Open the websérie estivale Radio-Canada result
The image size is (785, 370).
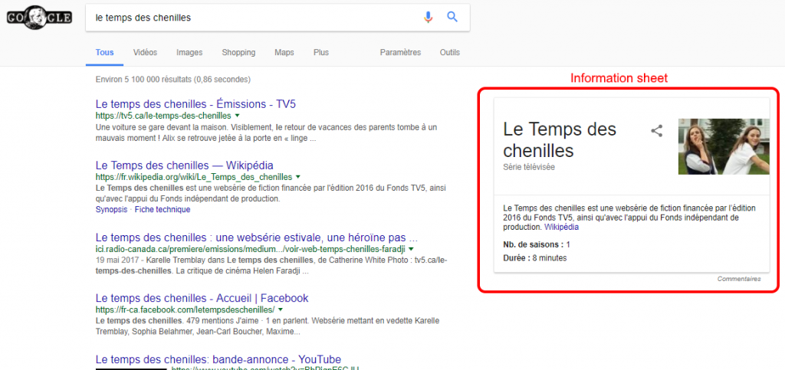tap(256, 237)
